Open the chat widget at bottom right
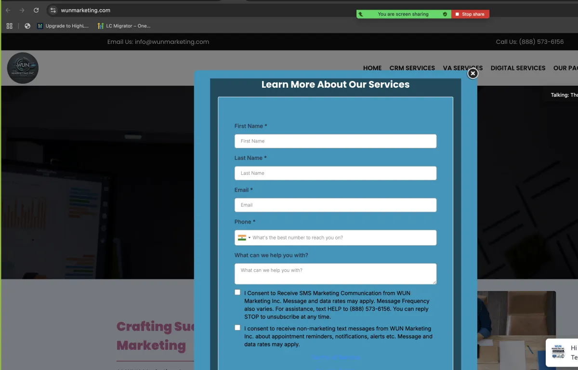The width and height of the screenshot is (578, 370). (x=562, y=352)
